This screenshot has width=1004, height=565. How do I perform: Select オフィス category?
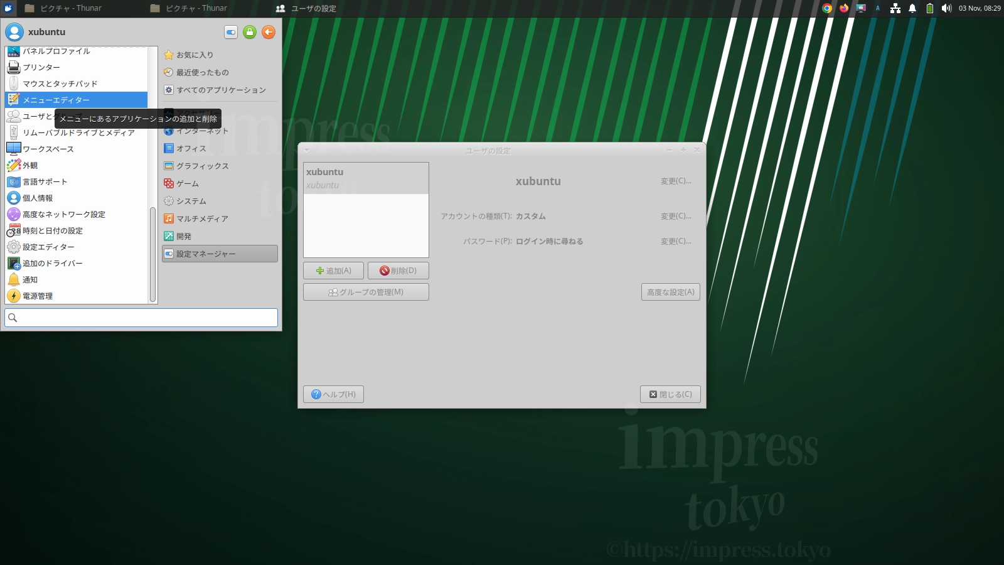tap(220, 148)
